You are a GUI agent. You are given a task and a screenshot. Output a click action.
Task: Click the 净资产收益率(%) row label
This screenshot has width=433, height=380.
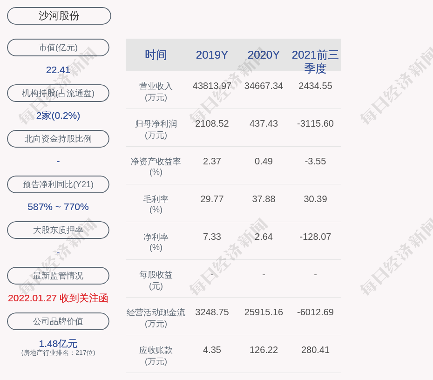coord(156,167)
